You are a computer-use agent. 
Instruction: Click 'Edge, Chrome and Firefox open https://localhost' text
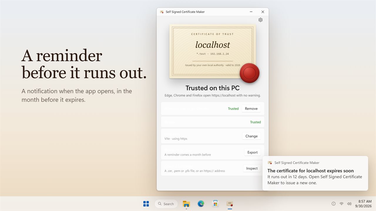[x=213, y=96]
